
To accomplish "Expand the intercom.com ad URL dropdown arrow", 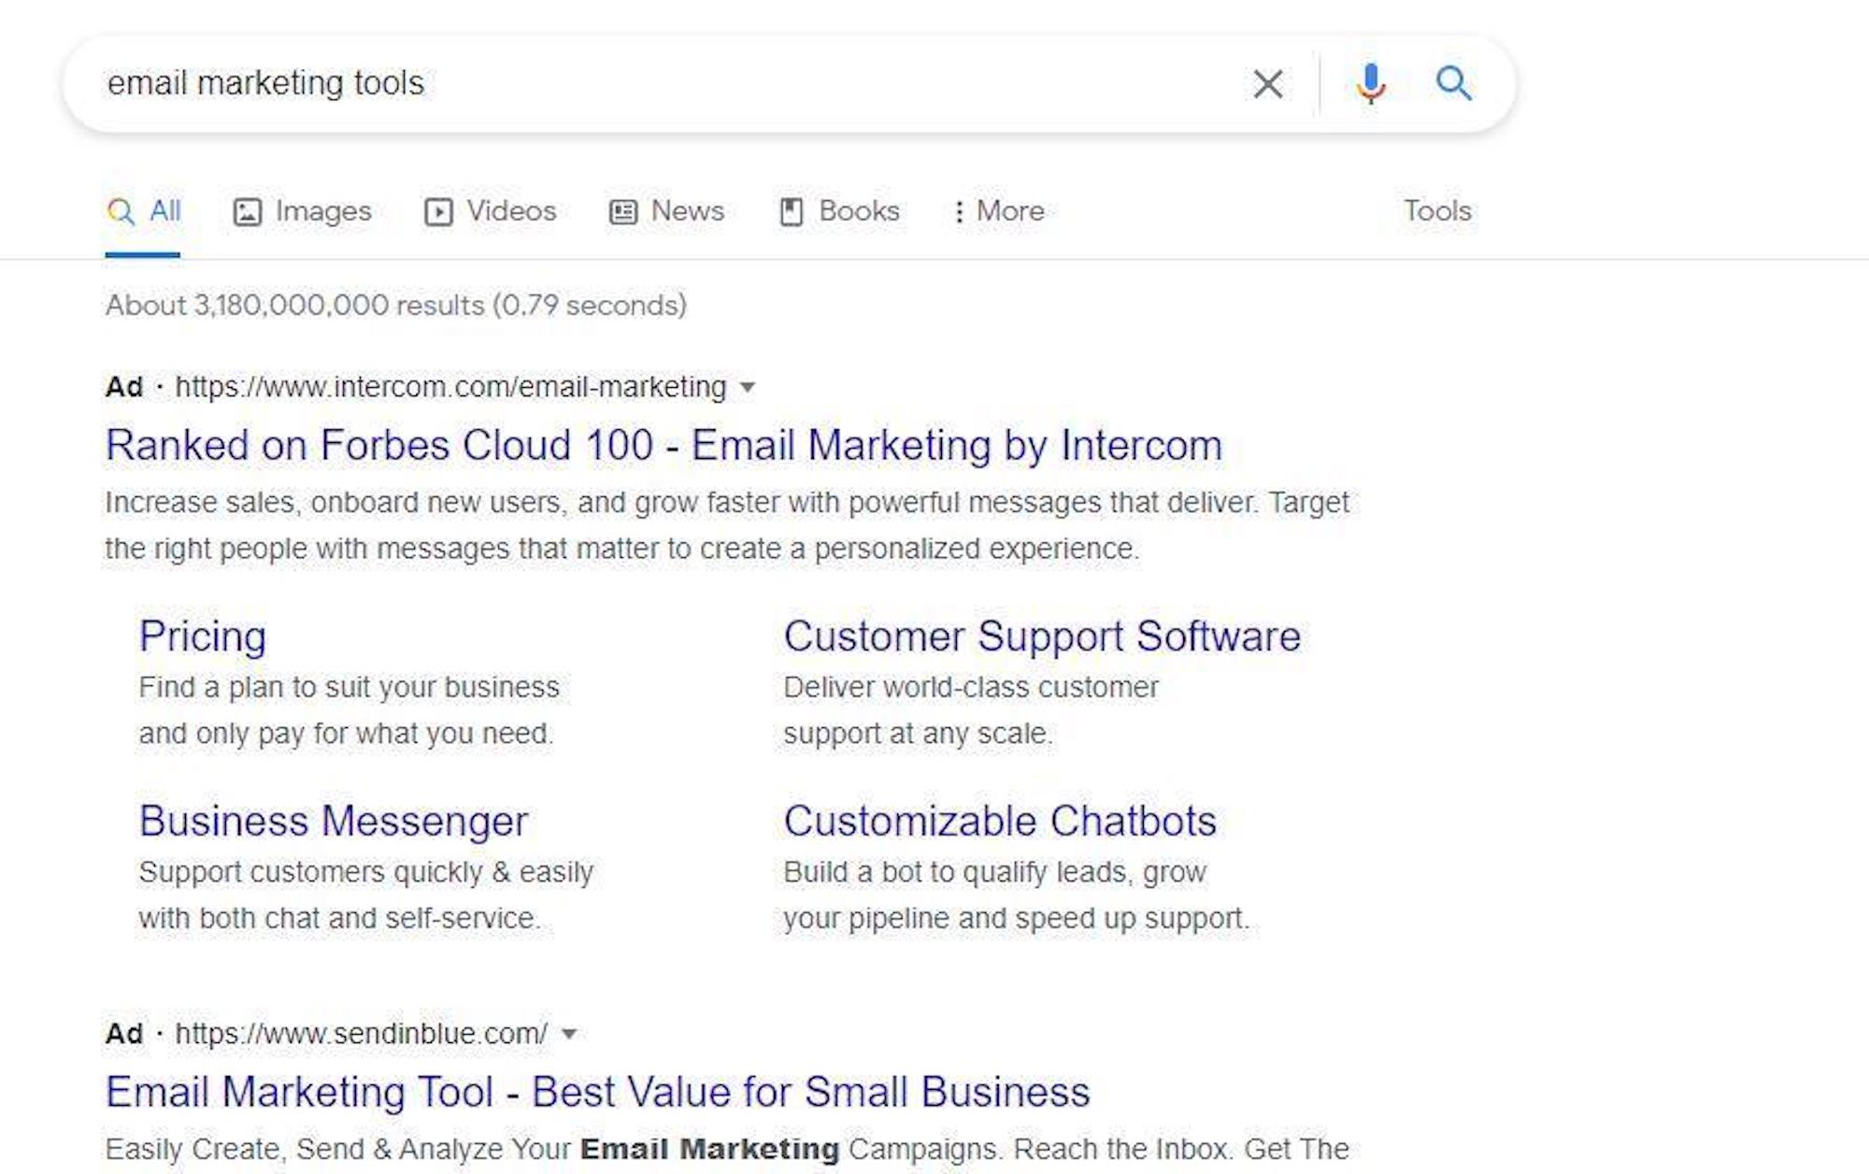I will click(747, 387).
